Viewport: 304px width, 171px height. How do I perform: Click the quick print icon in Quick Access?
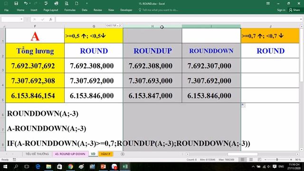(56, 3)
